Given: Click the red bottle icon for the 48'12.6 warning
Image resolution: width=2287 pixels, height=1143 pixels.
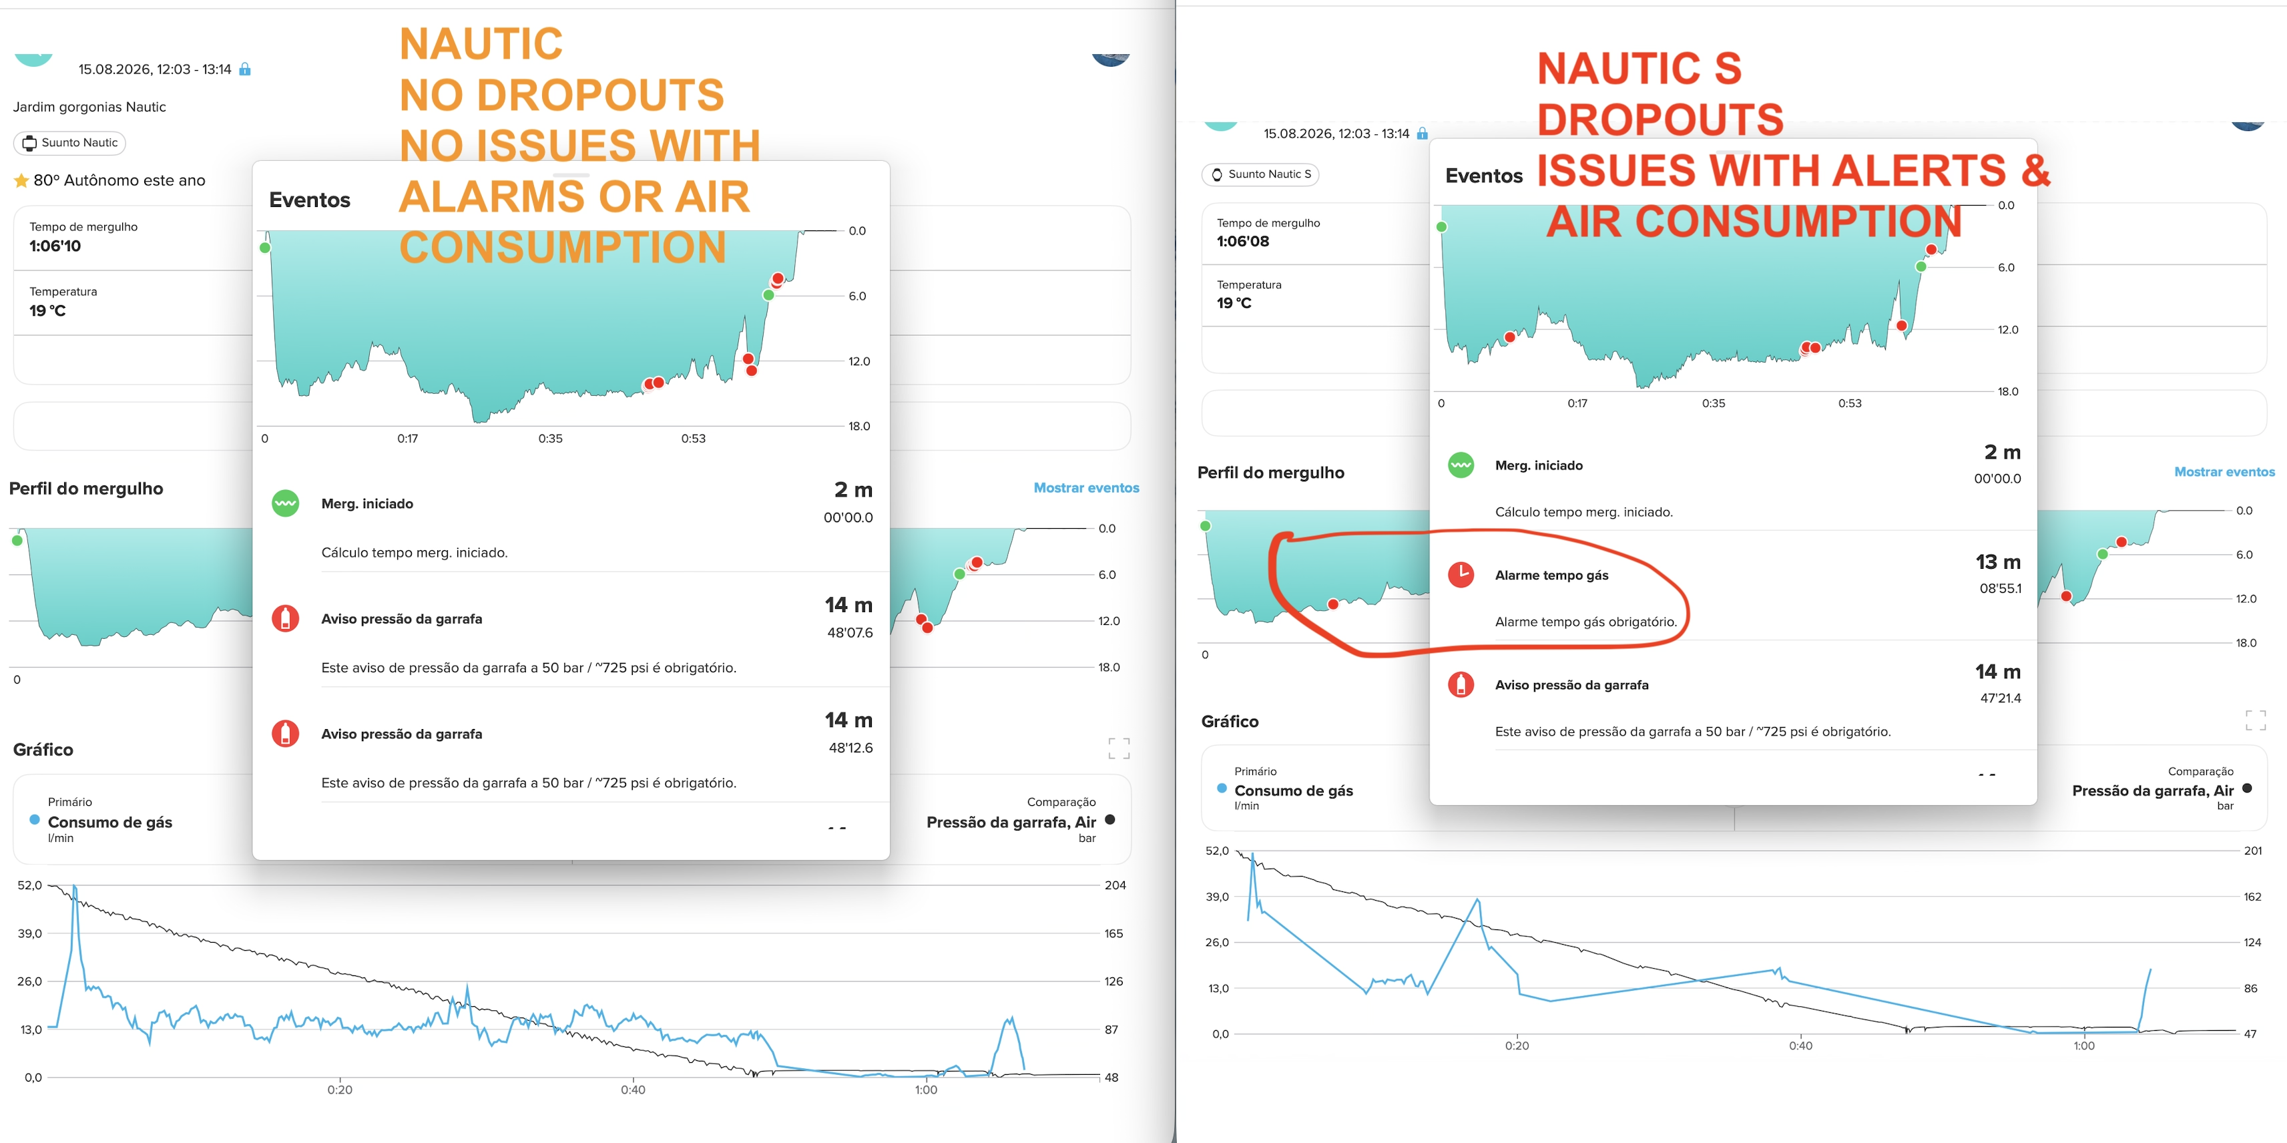Looking at the screenshot, I should (x=285, y=734).
